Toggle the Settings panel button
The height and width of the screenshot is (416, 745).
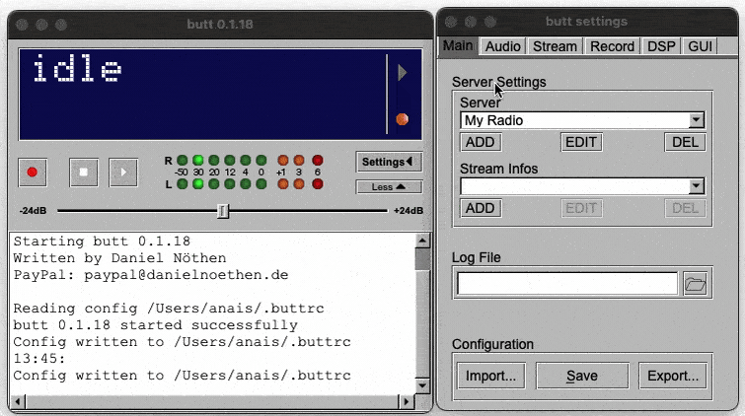click(x=389, y=162)
